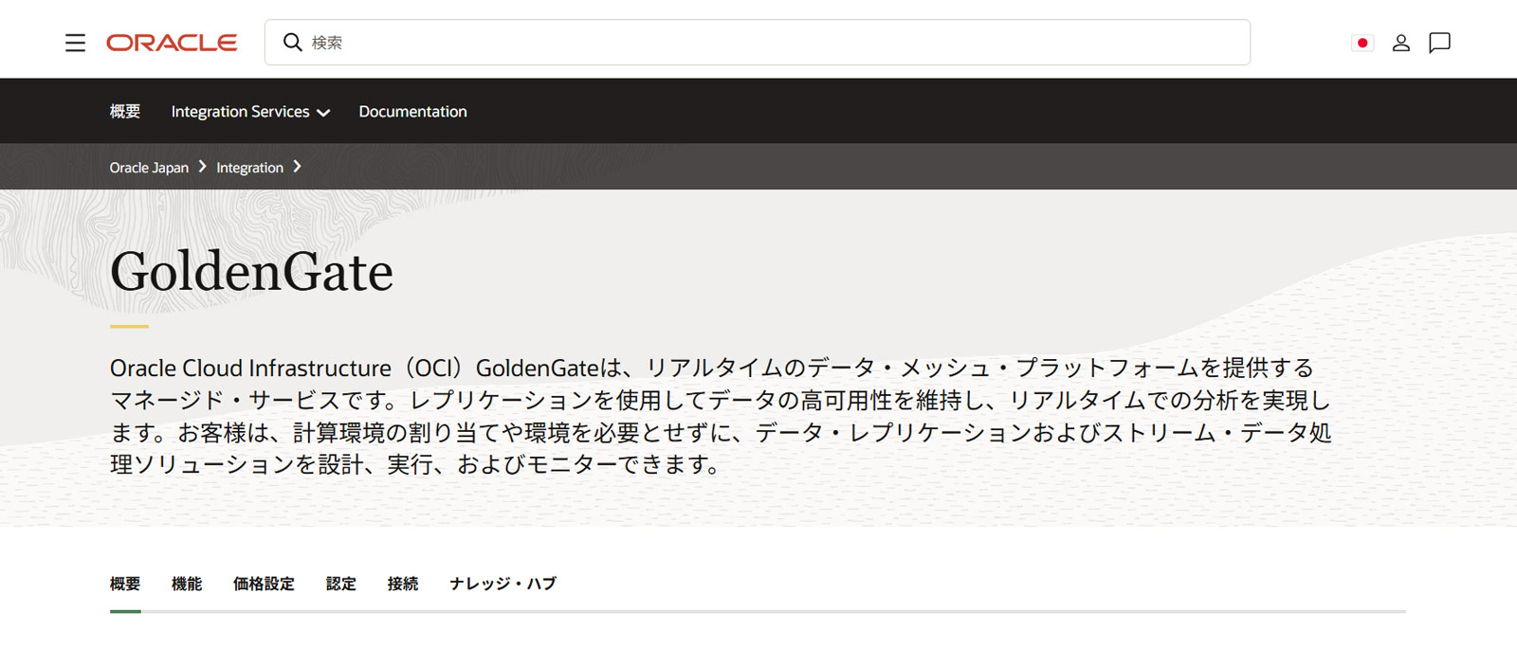Expand the Integration Services dropdown

point(250,112)
